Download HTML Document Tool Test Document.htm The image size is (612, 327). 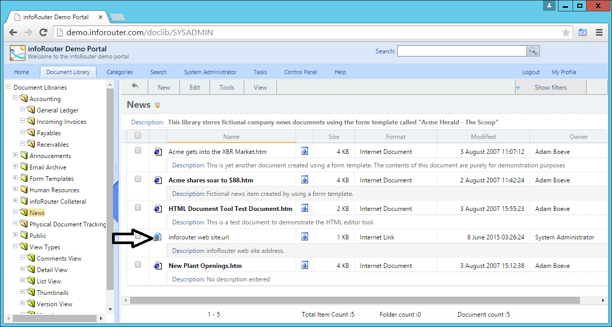305,208
